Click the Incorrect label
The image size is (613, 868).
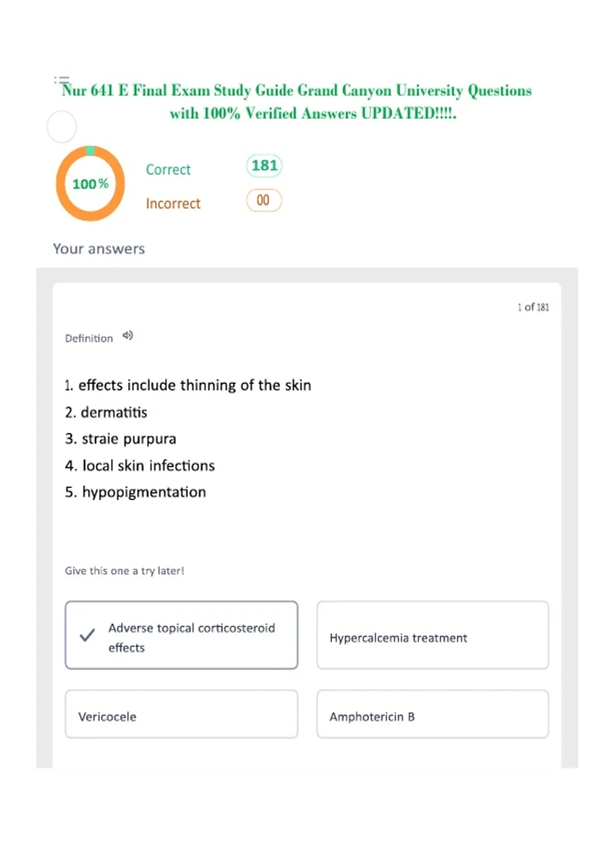click(173, 203)
